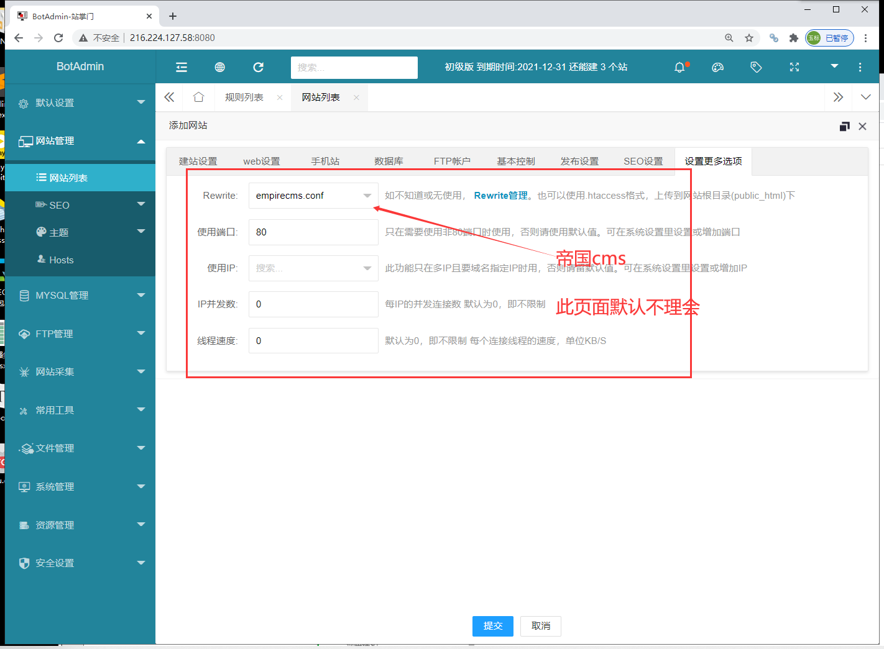Toggle fullscreen icon in header
This screenshot has height=649, width=884.
click(794, 67)
